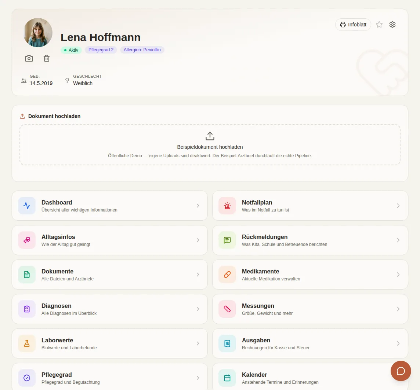Screen dimensions: 420x390
Task: Click 'Wie der Alltag gut gelingt' description
Action: (66, 244)
